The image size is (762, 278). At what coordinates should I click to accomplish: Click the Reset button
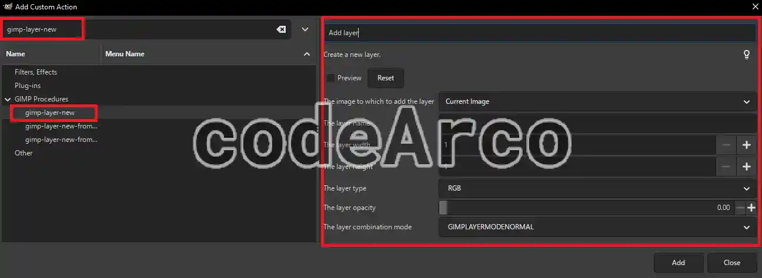pyautogui.click(x=386, y=78)
